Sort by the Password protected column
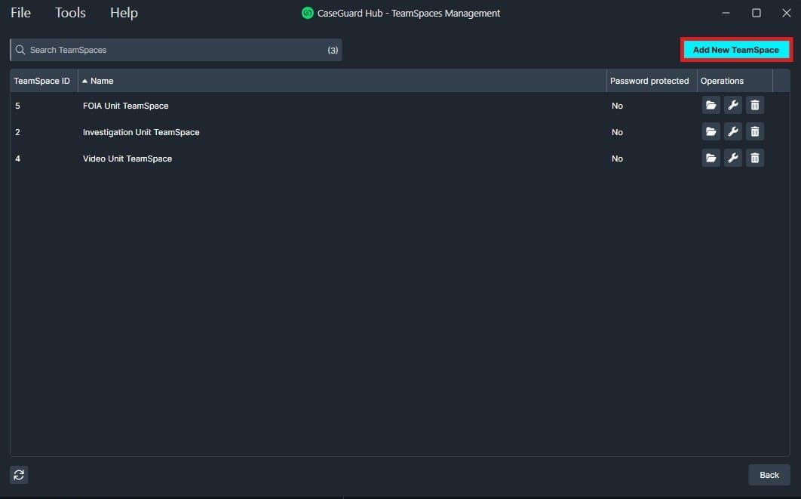801x499 pixels. (x=649, y=81)
